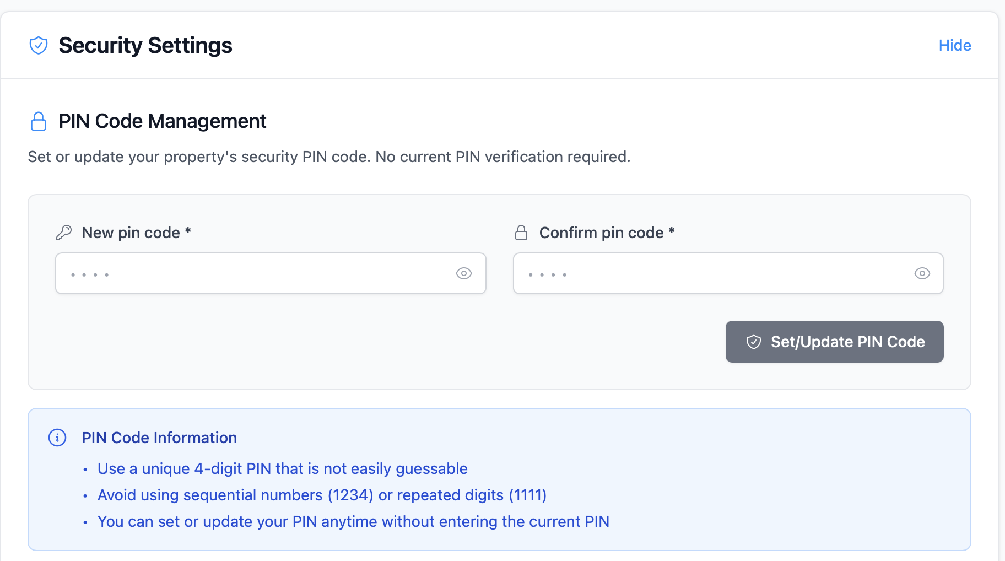1005x561 pixels.
Task: Hide the Security Settings section
Action: pos(954,45)
